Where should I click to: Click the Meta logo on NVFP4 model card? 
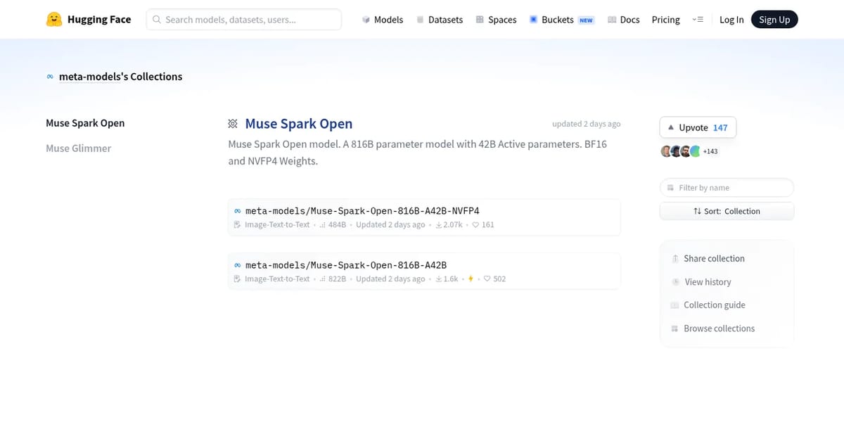(x=238, y=211)
